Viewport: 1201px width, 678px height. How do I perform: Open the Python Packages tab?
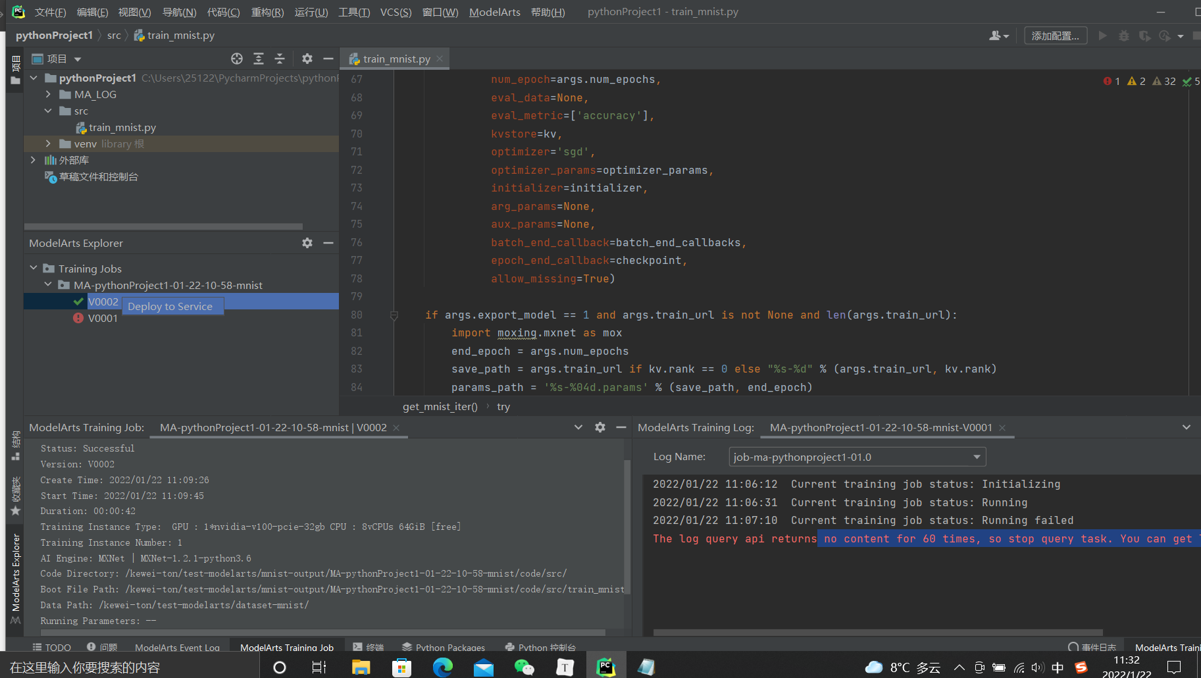pos(444,647)
